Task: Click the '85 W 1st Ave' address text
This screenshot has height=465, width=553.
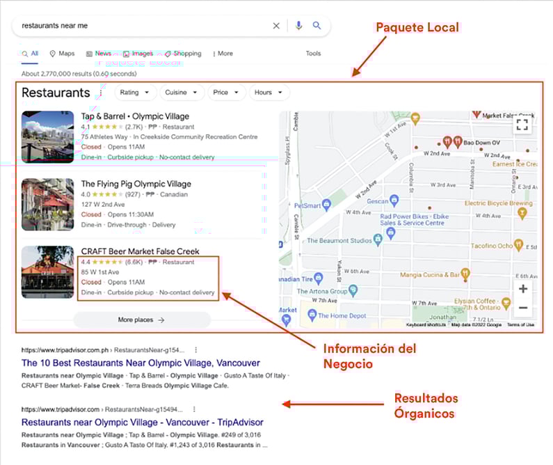Action: tap(100, 272)
